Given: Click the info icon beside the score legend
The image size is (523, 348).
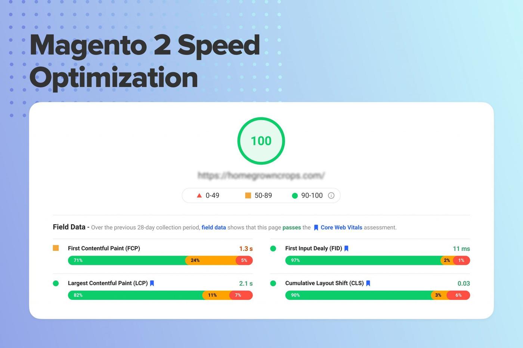Looking at the screenshot, I should [x=331, y=195].
